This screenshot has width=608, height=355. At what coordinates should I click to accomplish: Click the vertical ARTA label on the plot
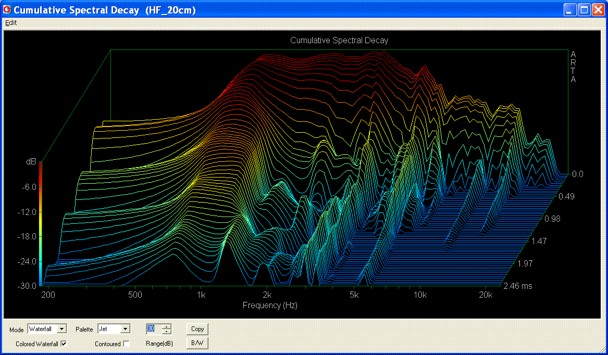pos(573,67)
